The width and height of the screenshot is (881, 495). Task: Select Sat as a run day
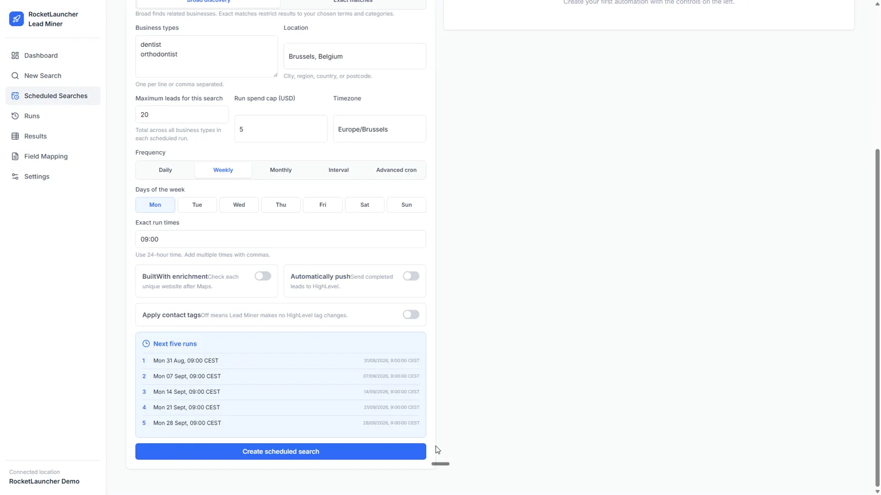tap(365, 205)
